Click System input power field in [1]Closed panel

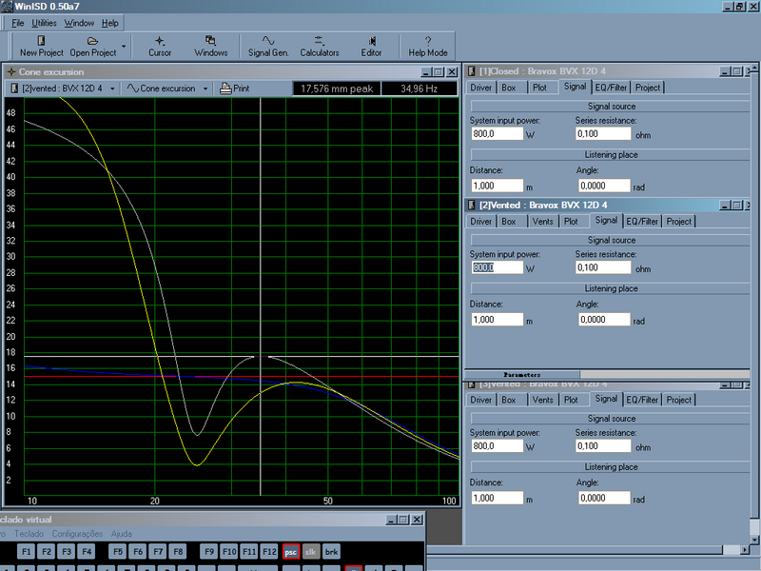[x=497, y=133]
